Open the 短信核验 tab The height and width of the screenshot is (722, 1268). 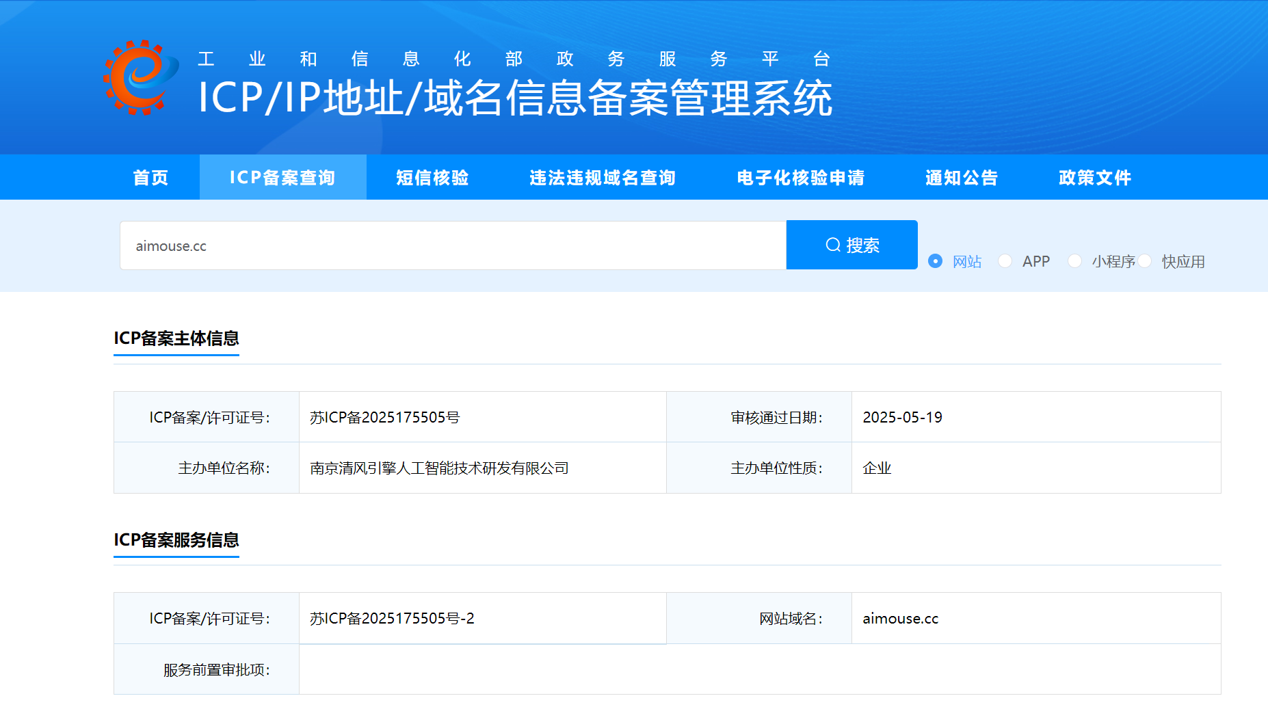point(432,178)
